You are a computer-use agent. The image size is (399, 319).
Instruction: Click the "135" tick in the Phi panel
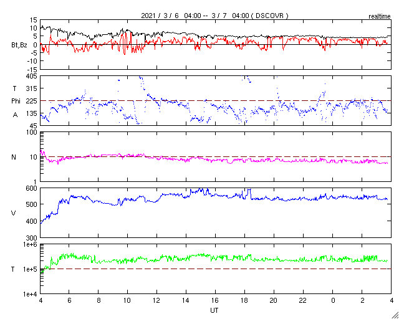pos(33,113)
